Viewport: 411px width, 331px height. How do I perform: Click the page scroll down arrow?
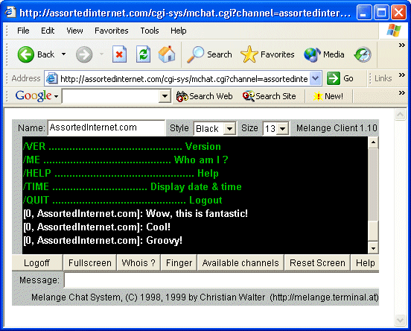pyautogui.click(x=401, y=320)
